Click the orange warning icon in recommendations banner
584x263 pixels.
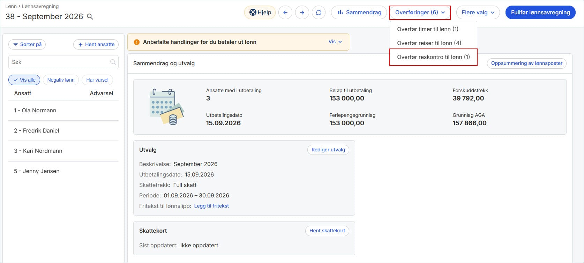(137, 42)
